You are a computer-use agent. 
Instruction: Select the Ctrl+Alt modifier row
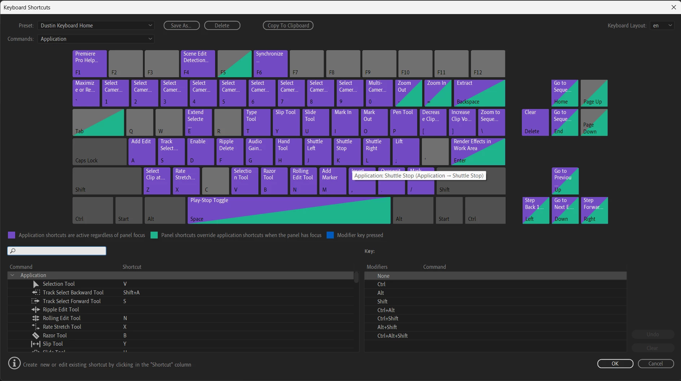pyautogui.click(x=496, y=310)
